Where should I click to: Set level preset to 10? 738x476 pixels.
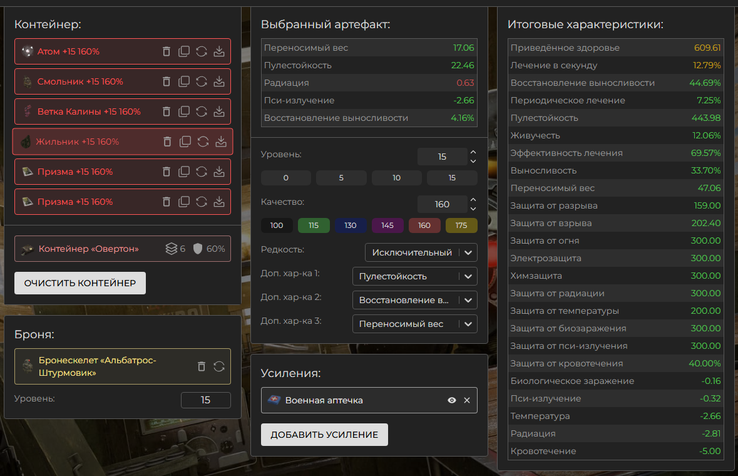coord(397,178)
